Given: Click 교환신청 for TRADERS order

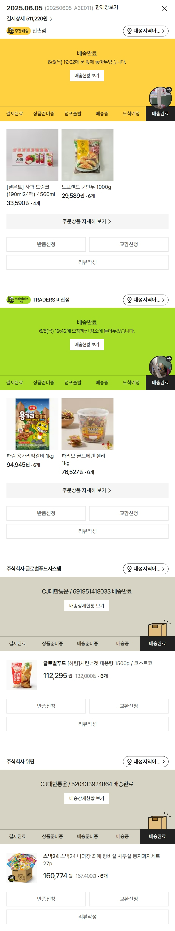Looking at the screenshot, I should 129,513.
